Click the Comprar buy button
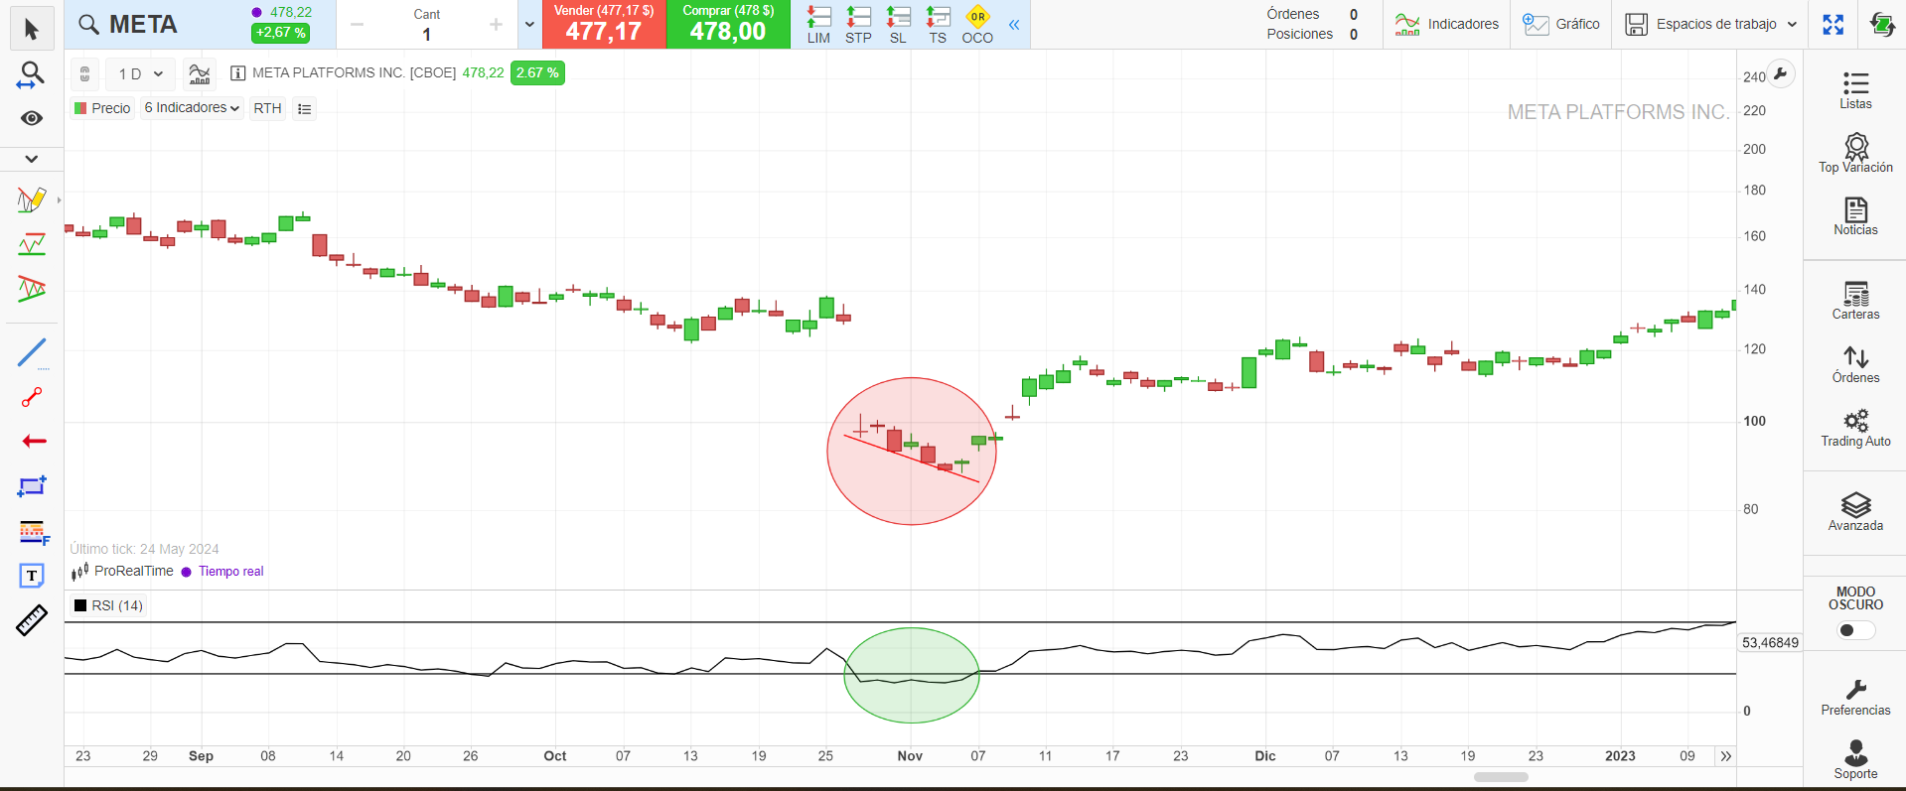This screenshot has width=1906, height=791. point(728,25)
